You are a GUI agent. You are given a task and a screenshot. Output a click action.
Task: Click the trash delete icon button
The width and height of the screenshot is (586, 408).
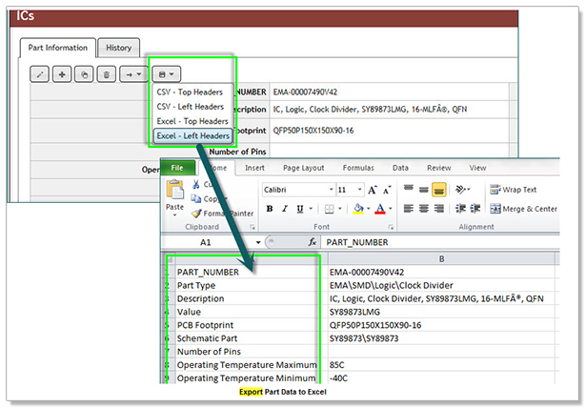(106, 74)
